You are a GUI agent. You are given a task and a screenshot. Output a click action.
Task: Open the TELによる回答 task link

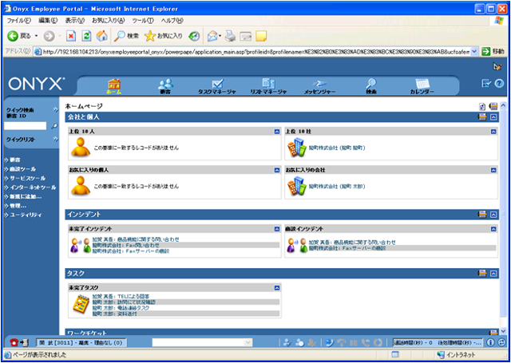click(121, 297)
